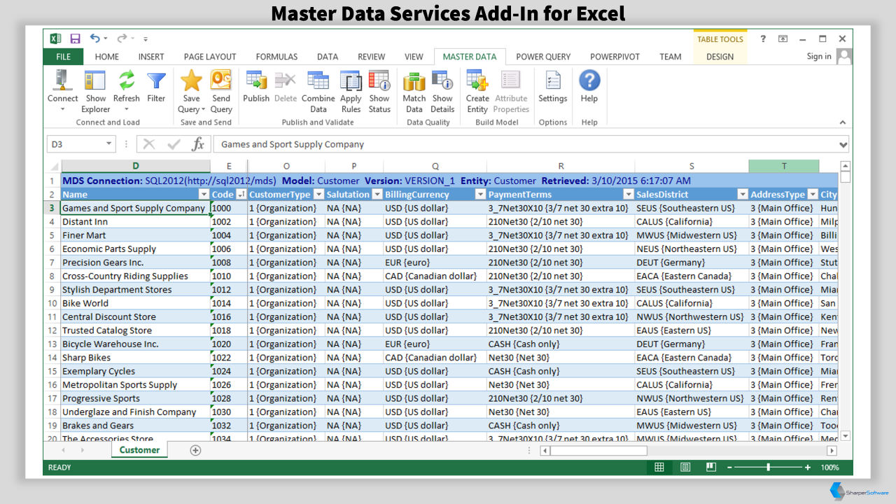Click the Excel help question mark in title bar

pos(763,39)
